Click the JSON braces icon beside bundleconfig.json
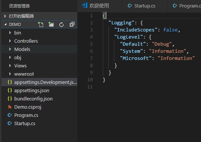The height and width of the screenshot is (142, 201). (10, 99)
